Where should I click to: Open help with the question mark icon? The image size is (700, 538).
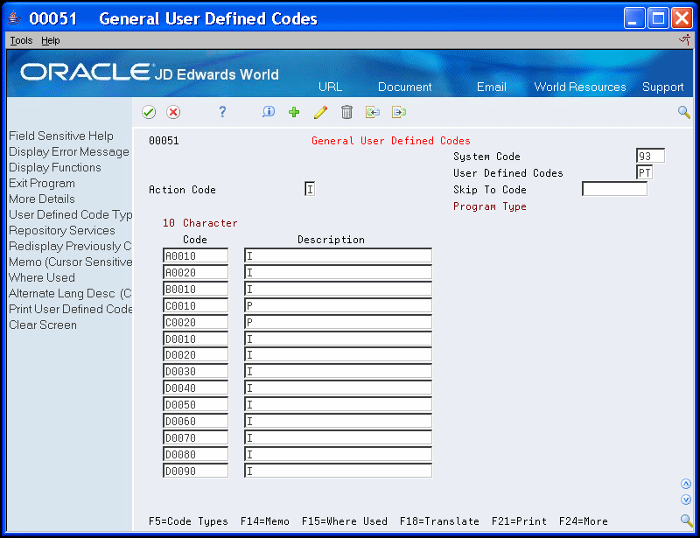click(222, 112)
